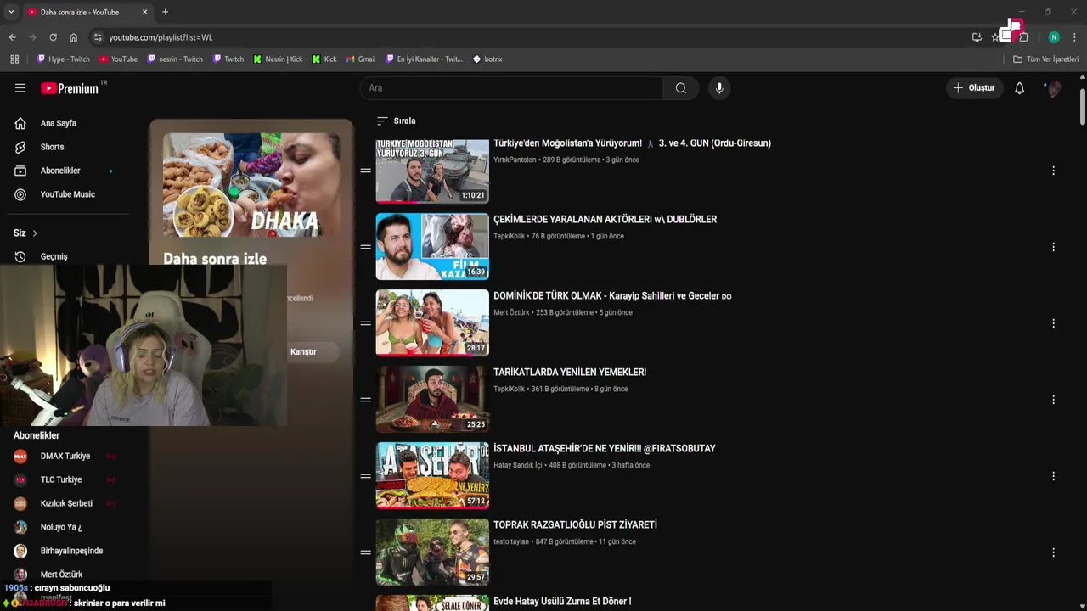Open options menu for Toprak Razgatlıoğlu video
This screenshot has height=611, width=1087.
coord(1053,552)
